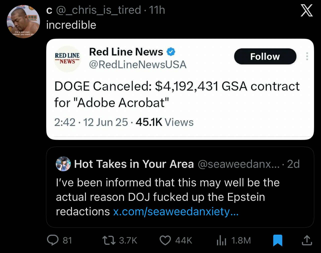Follow Red Line News
321x253 pixels.
coord(265,56)
